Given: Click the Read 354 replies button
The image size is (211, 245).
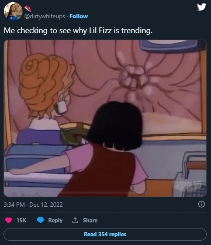Looking at the screenshot, I should (105, 234).
